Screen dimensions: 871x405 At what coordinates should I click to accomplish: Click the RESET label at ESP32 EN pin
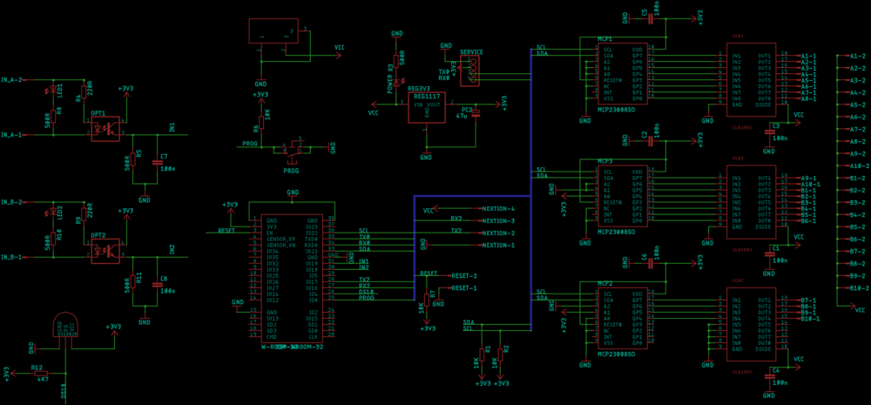pos(226,230)
